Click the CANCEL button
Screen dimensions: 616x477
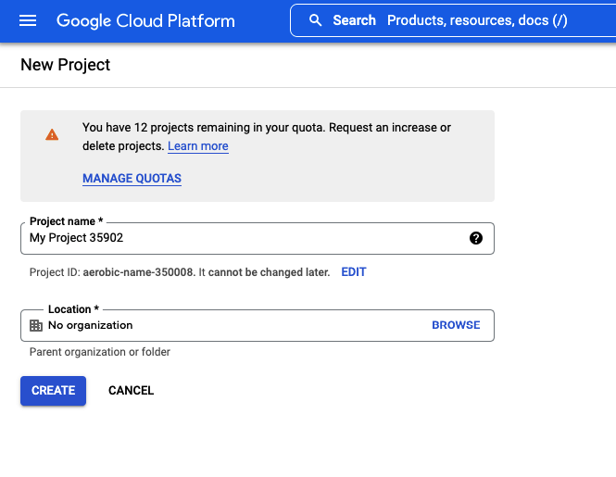pos(132,391)
